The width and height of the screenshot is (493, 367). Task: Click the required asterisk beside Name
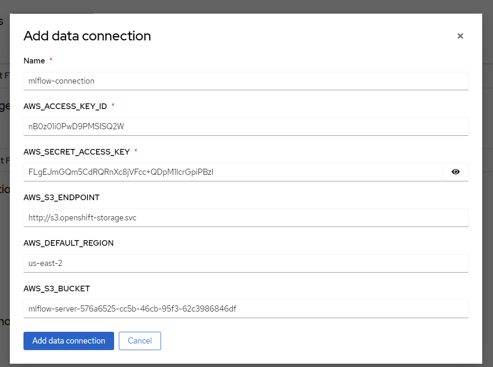pyautogui.click(x=51, y=60)
